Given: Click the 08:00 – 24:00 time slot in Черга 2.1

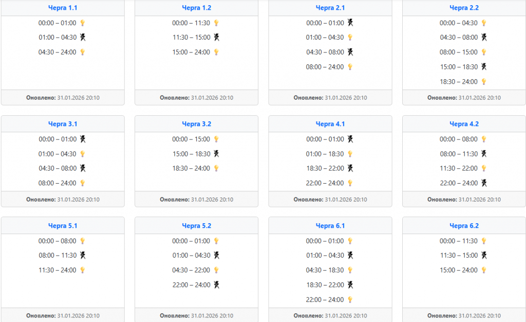Looking at the screenshot, I should [325, 67].
